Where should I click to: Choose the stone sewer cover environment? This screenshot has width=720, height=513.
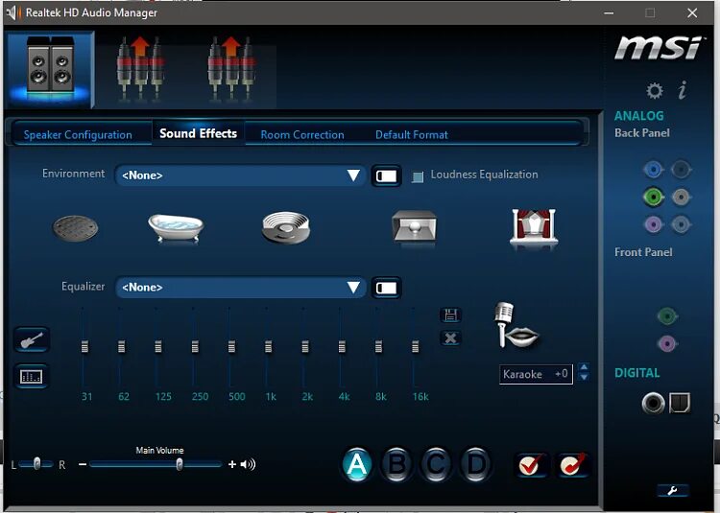pos(75,228)
